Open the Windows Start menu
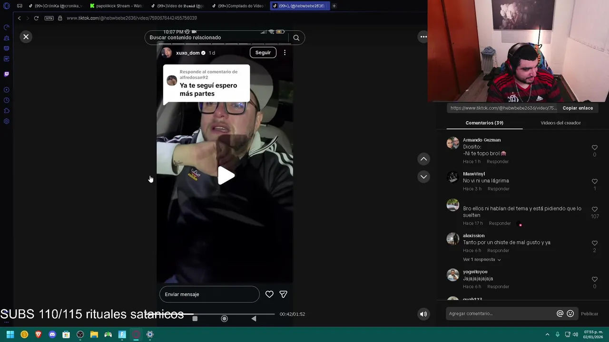 (x=10, y=334)
